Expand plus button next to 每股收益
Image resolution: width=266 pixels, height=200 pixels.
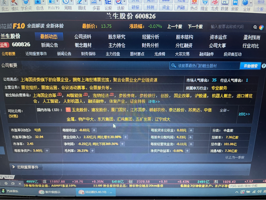94,130
